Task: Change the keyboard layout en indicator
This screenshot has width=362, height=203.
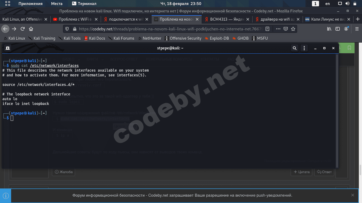Action: pos(328,4)
